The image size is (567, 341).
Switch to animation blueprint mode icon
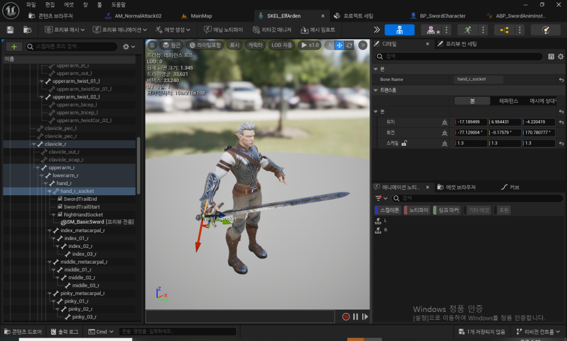pos(504,30)
